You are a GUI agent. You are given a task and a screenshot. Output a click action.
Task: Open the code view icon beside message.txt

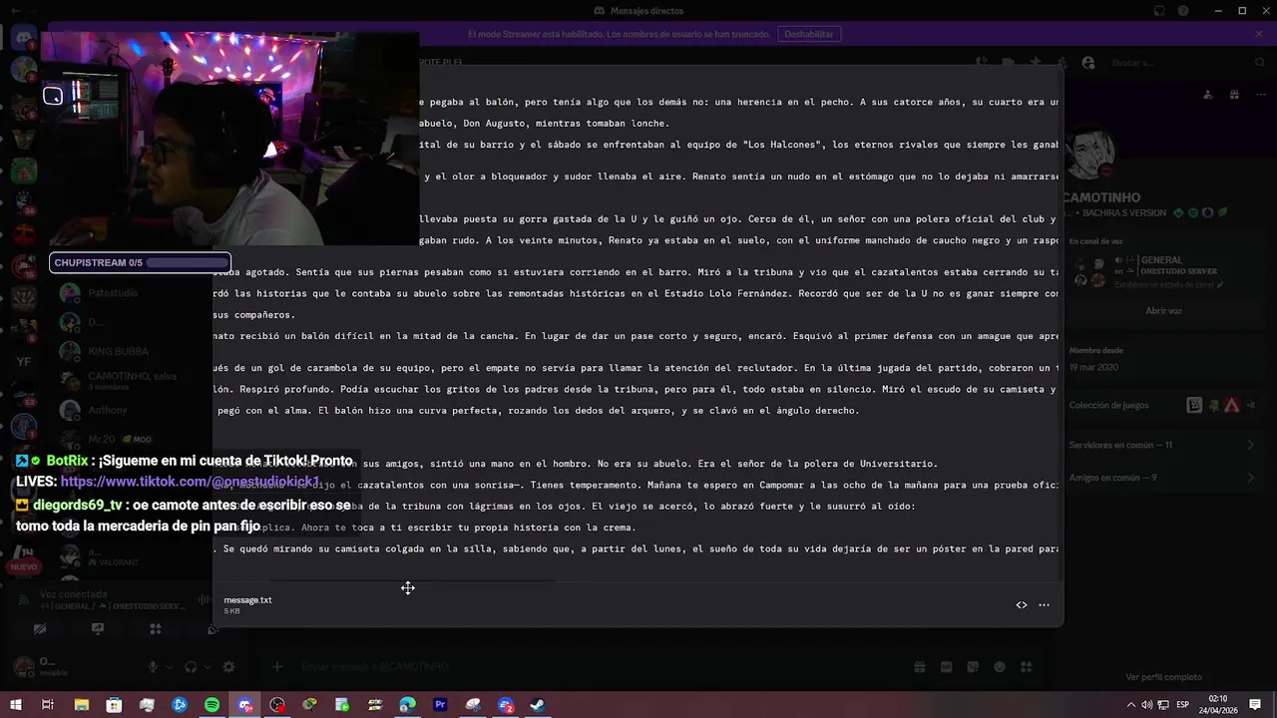point(1021,604)
